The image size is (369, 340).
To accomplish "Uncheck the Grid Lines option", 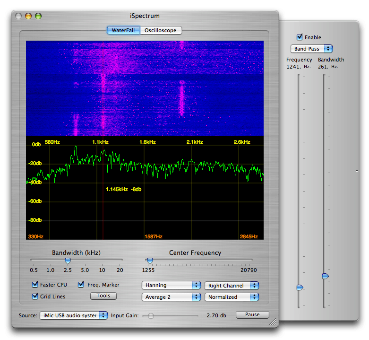I will pos(35,296).
